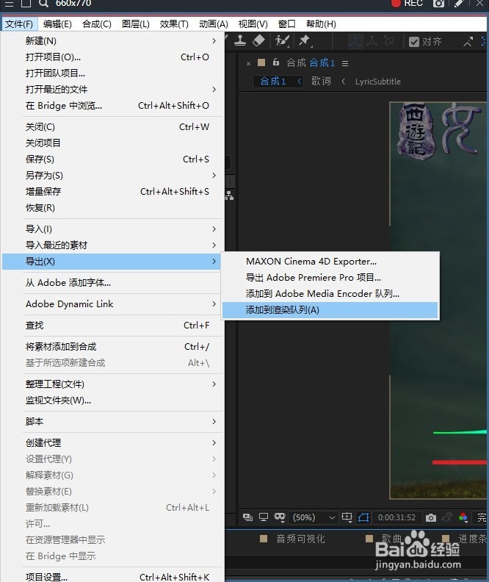Click the take snapshot camera icon

(431, 517)
